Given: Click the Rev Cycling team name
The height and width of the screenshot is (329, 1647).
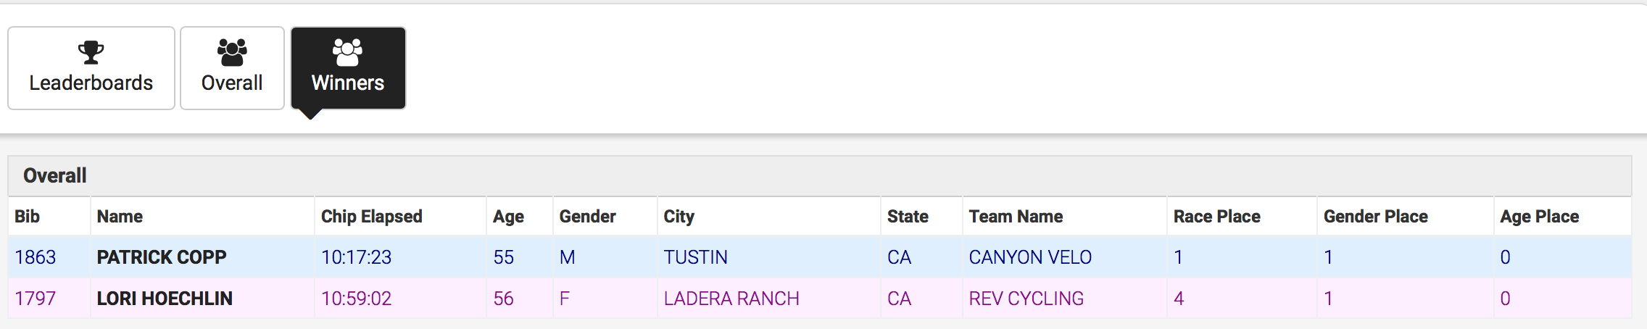Looking at the screenshot, I should tap(1026, 299).
